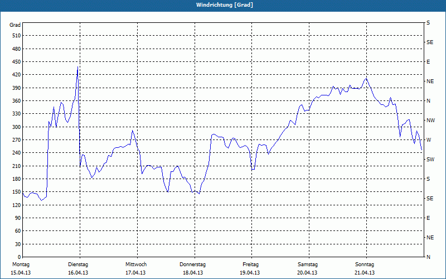The image size is (446, 279).
Task: Click the 'Sonntag' day label
Action: coord(365,264)
